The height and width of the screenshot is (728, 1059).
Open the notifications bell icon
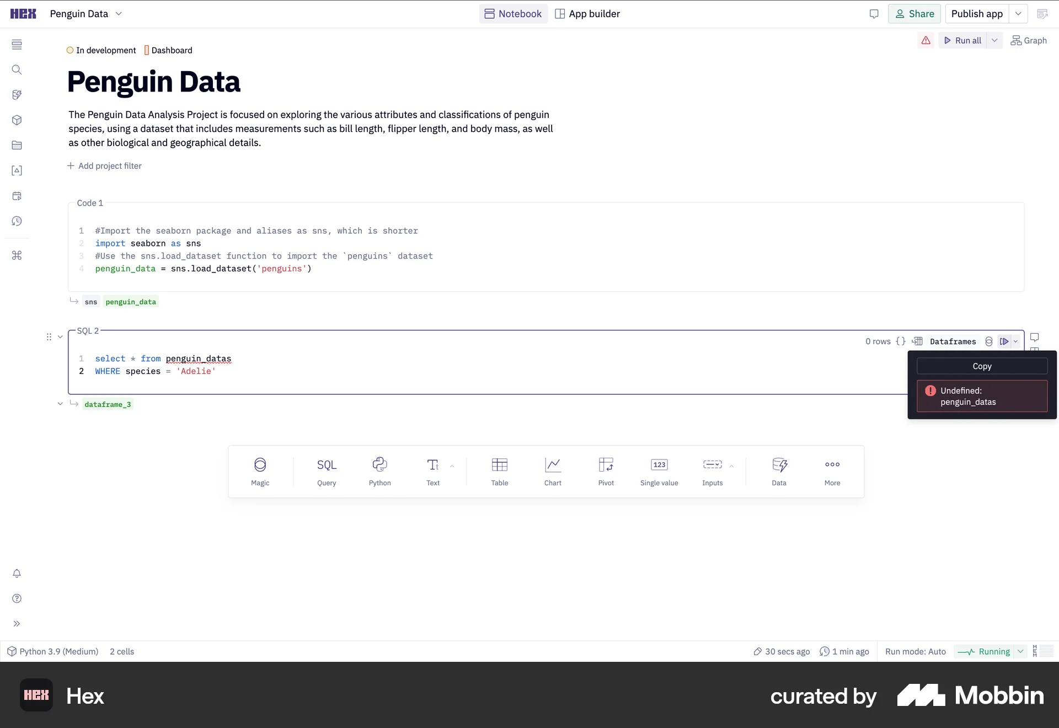(x=17, y=574)
